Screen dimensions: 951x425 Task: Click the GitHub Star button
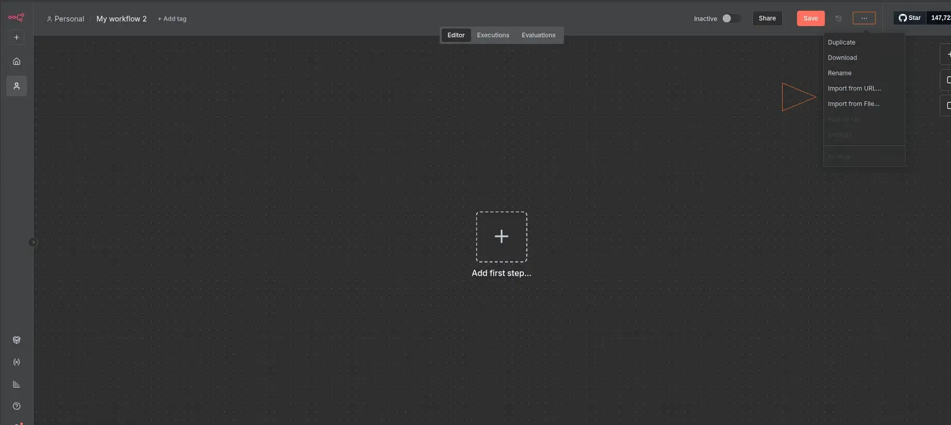point(910,18)
